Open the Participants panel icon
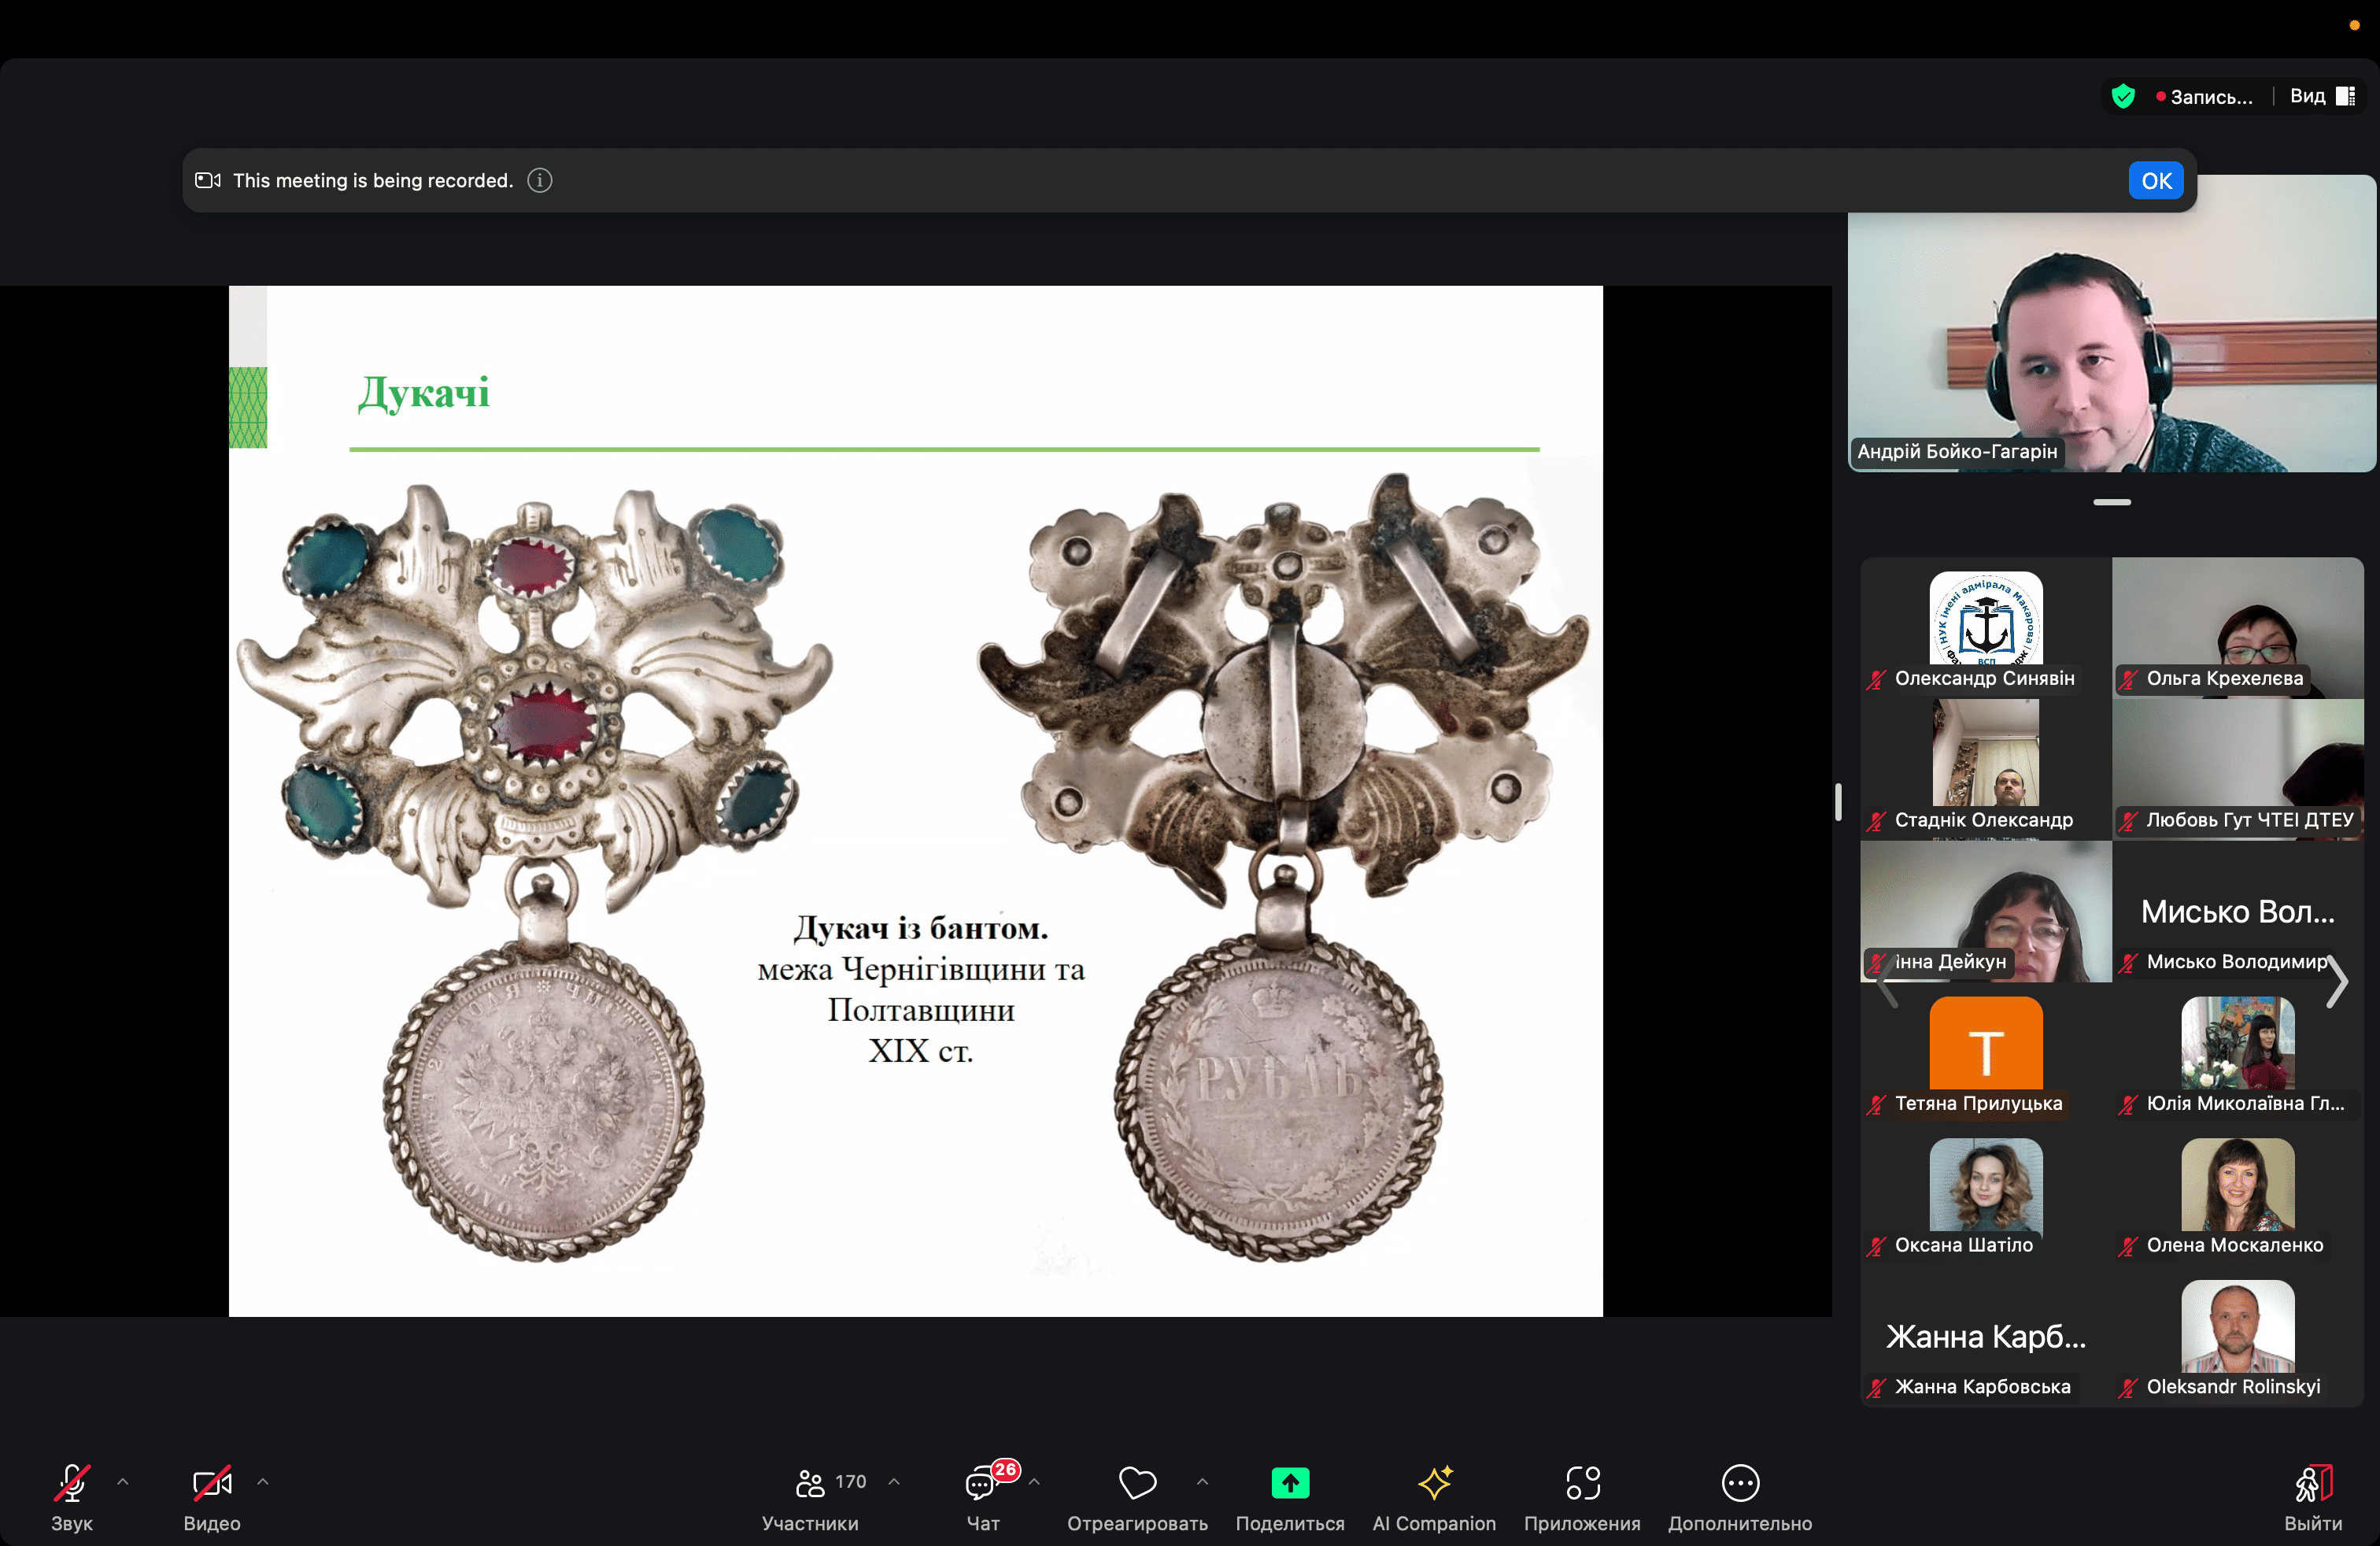 809,1483
